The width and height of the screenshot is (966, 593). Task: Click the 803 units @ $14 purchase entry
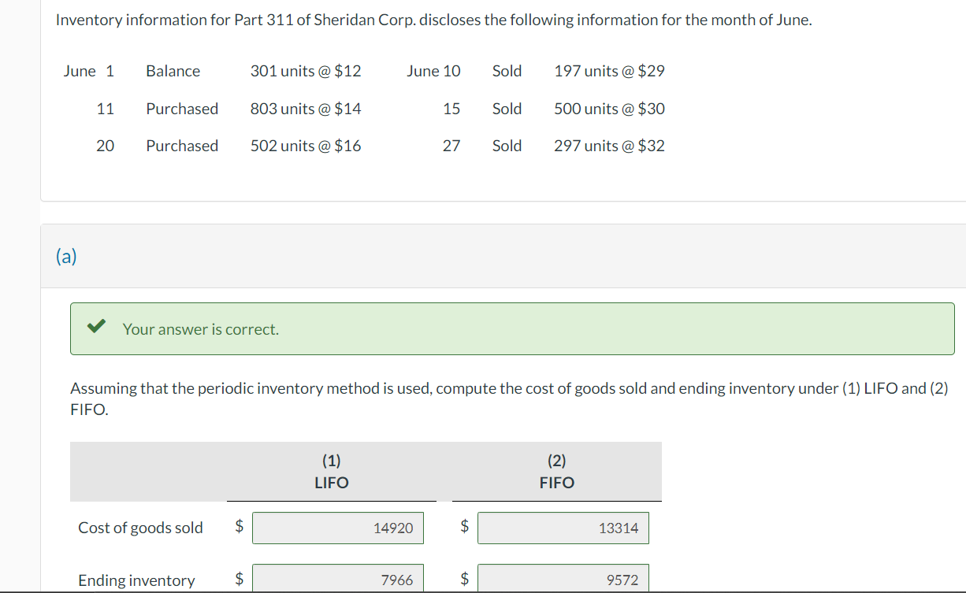305,109
